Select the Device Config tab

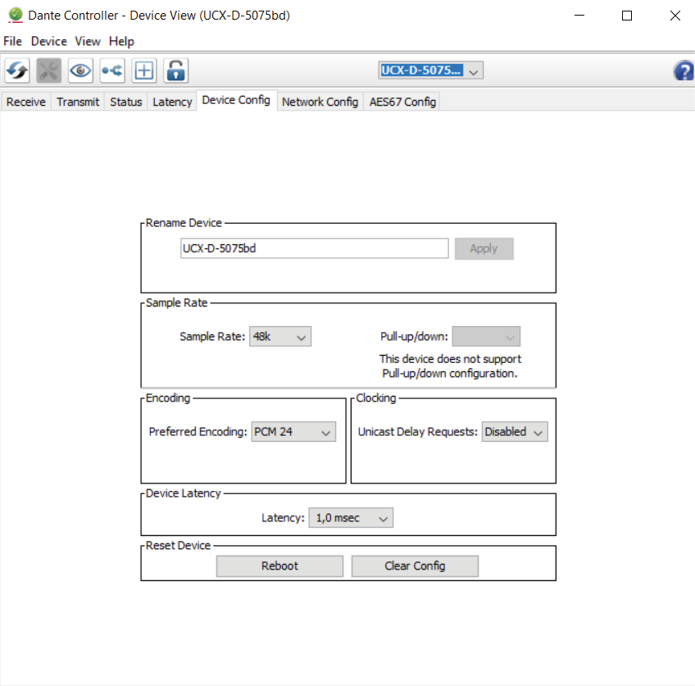point(236,100)
